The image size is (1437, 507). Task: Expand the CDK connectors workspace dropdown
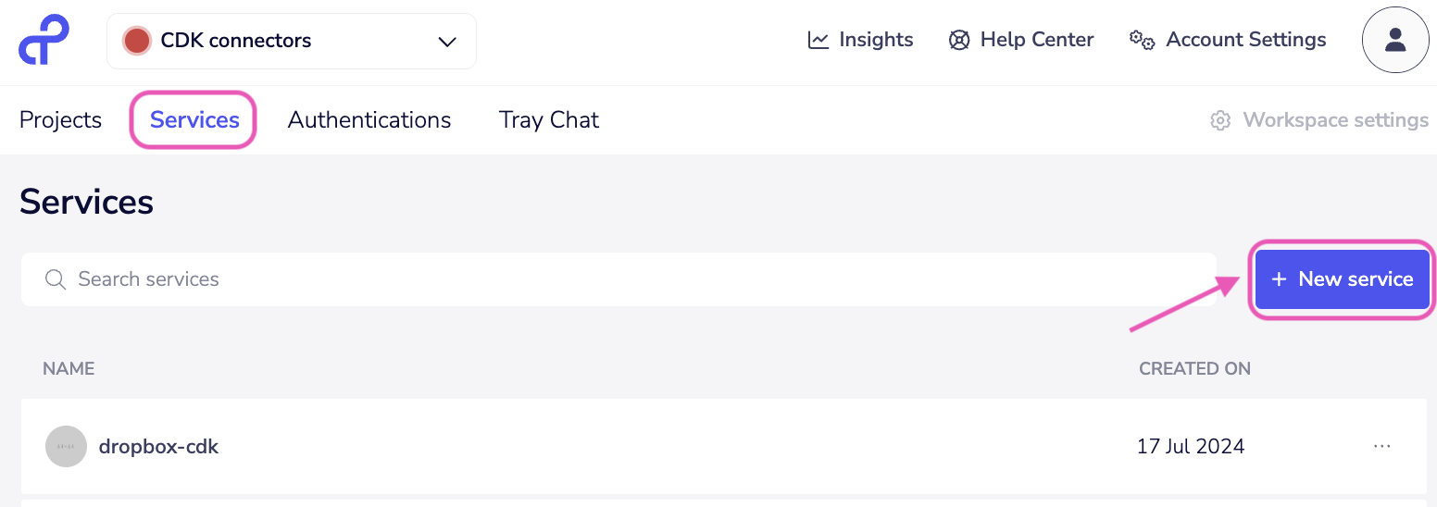pyautogui.click(x=291, y=41)
